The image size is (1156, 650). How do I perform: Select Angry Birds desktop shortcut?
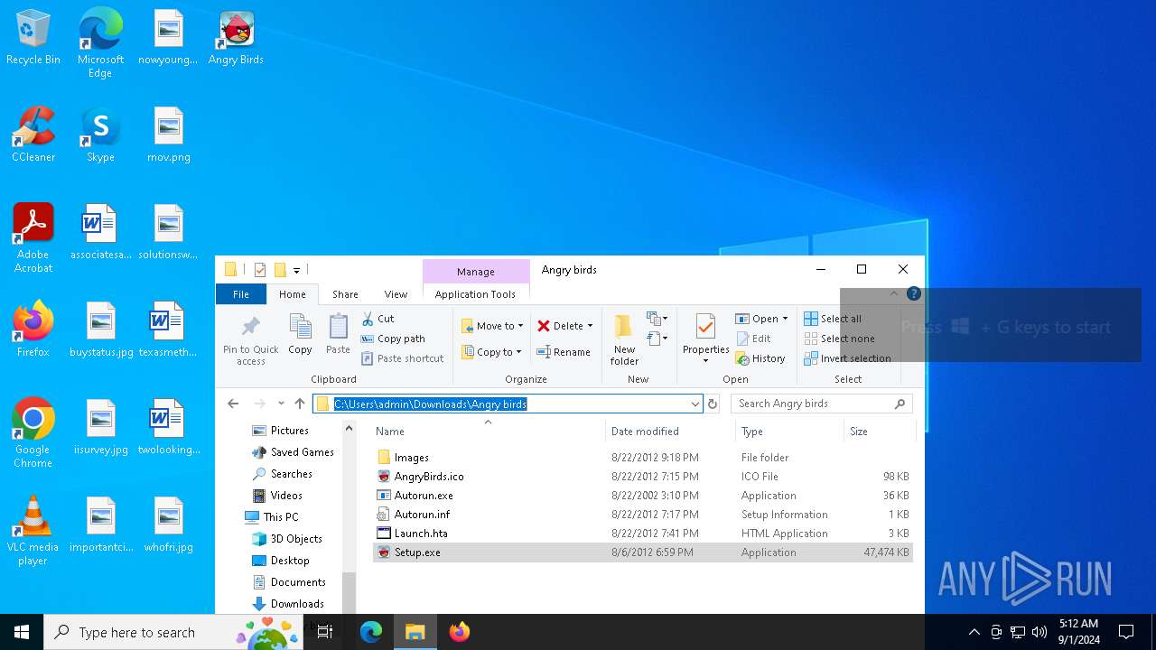(236, 39)
